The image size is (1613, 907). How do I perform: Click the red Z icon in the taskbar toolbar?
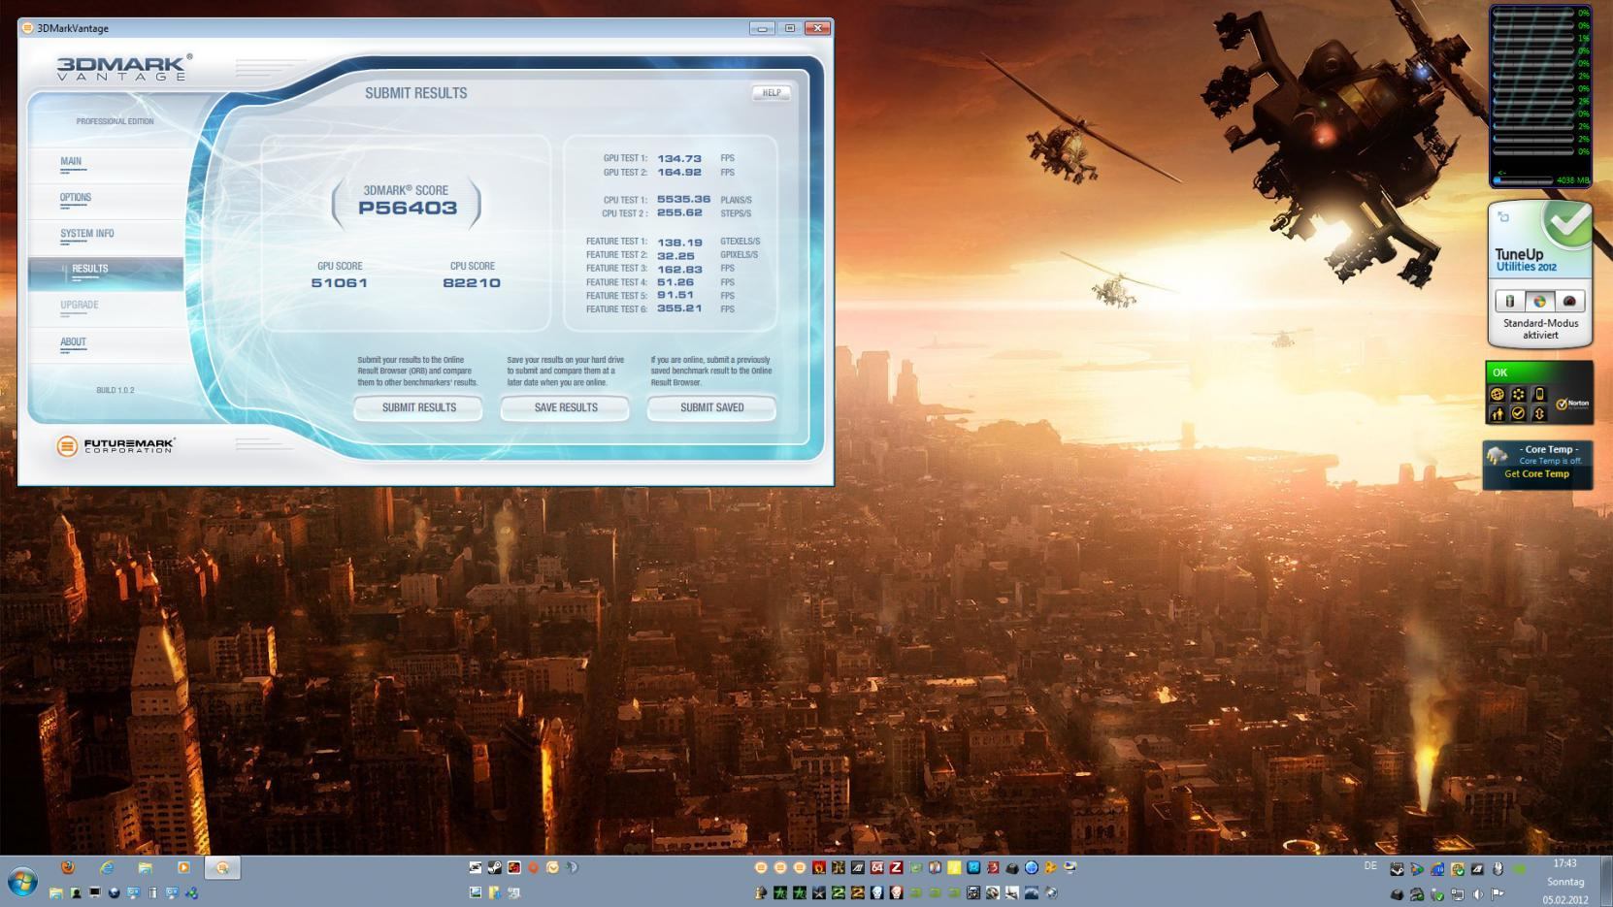click(x=896, y=868)
